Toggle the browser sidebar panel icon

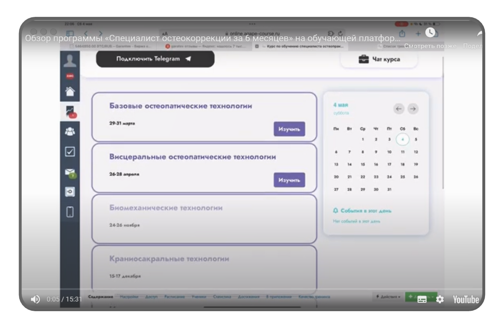(x=70, y=33)
